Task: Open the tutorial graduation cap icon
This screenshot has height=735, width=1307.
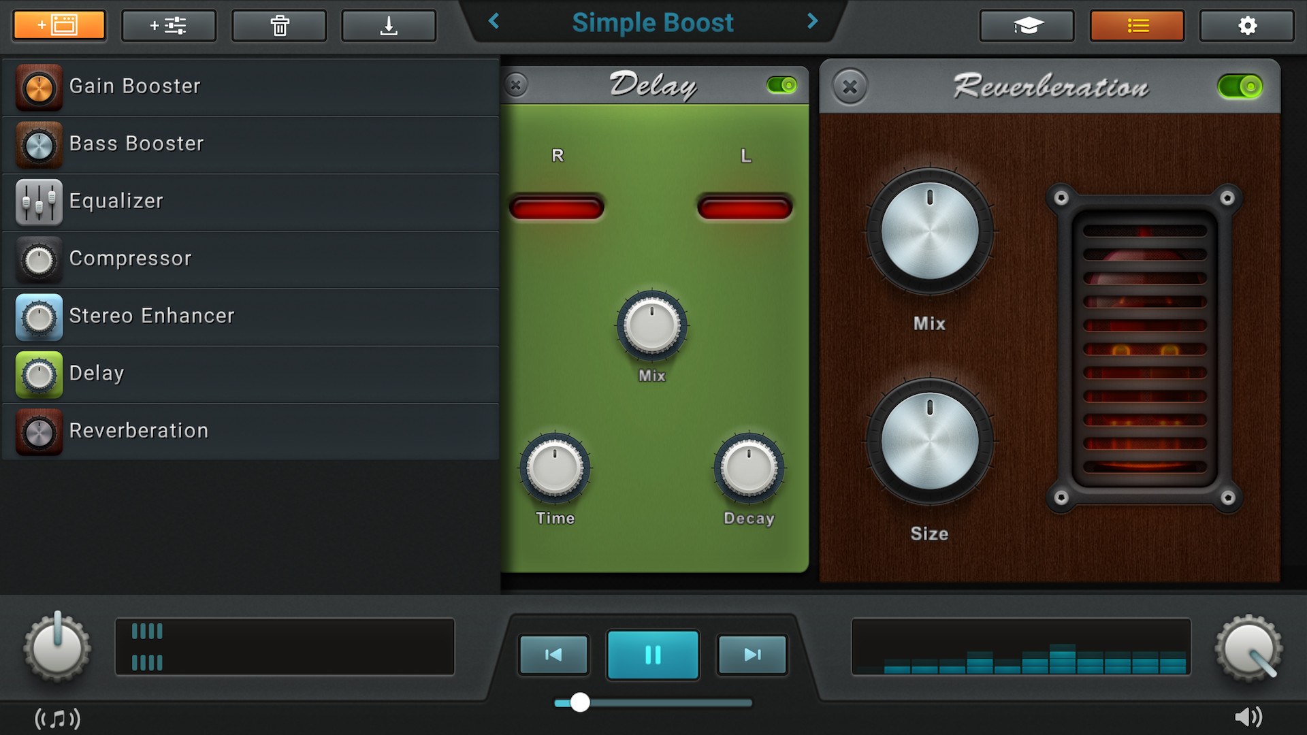Action: 1027,25
